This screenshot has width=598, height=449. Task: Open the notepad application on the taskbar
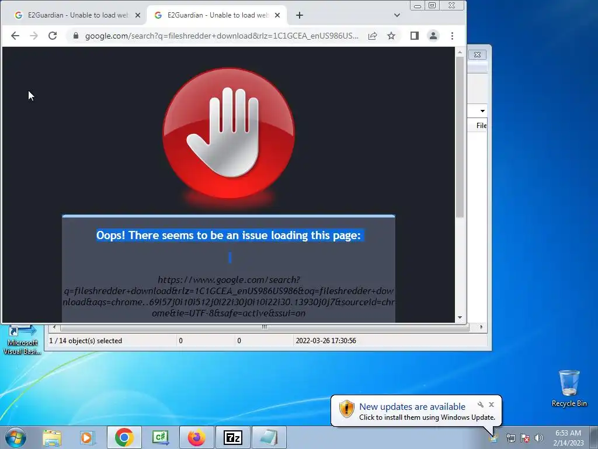point(269,437)
